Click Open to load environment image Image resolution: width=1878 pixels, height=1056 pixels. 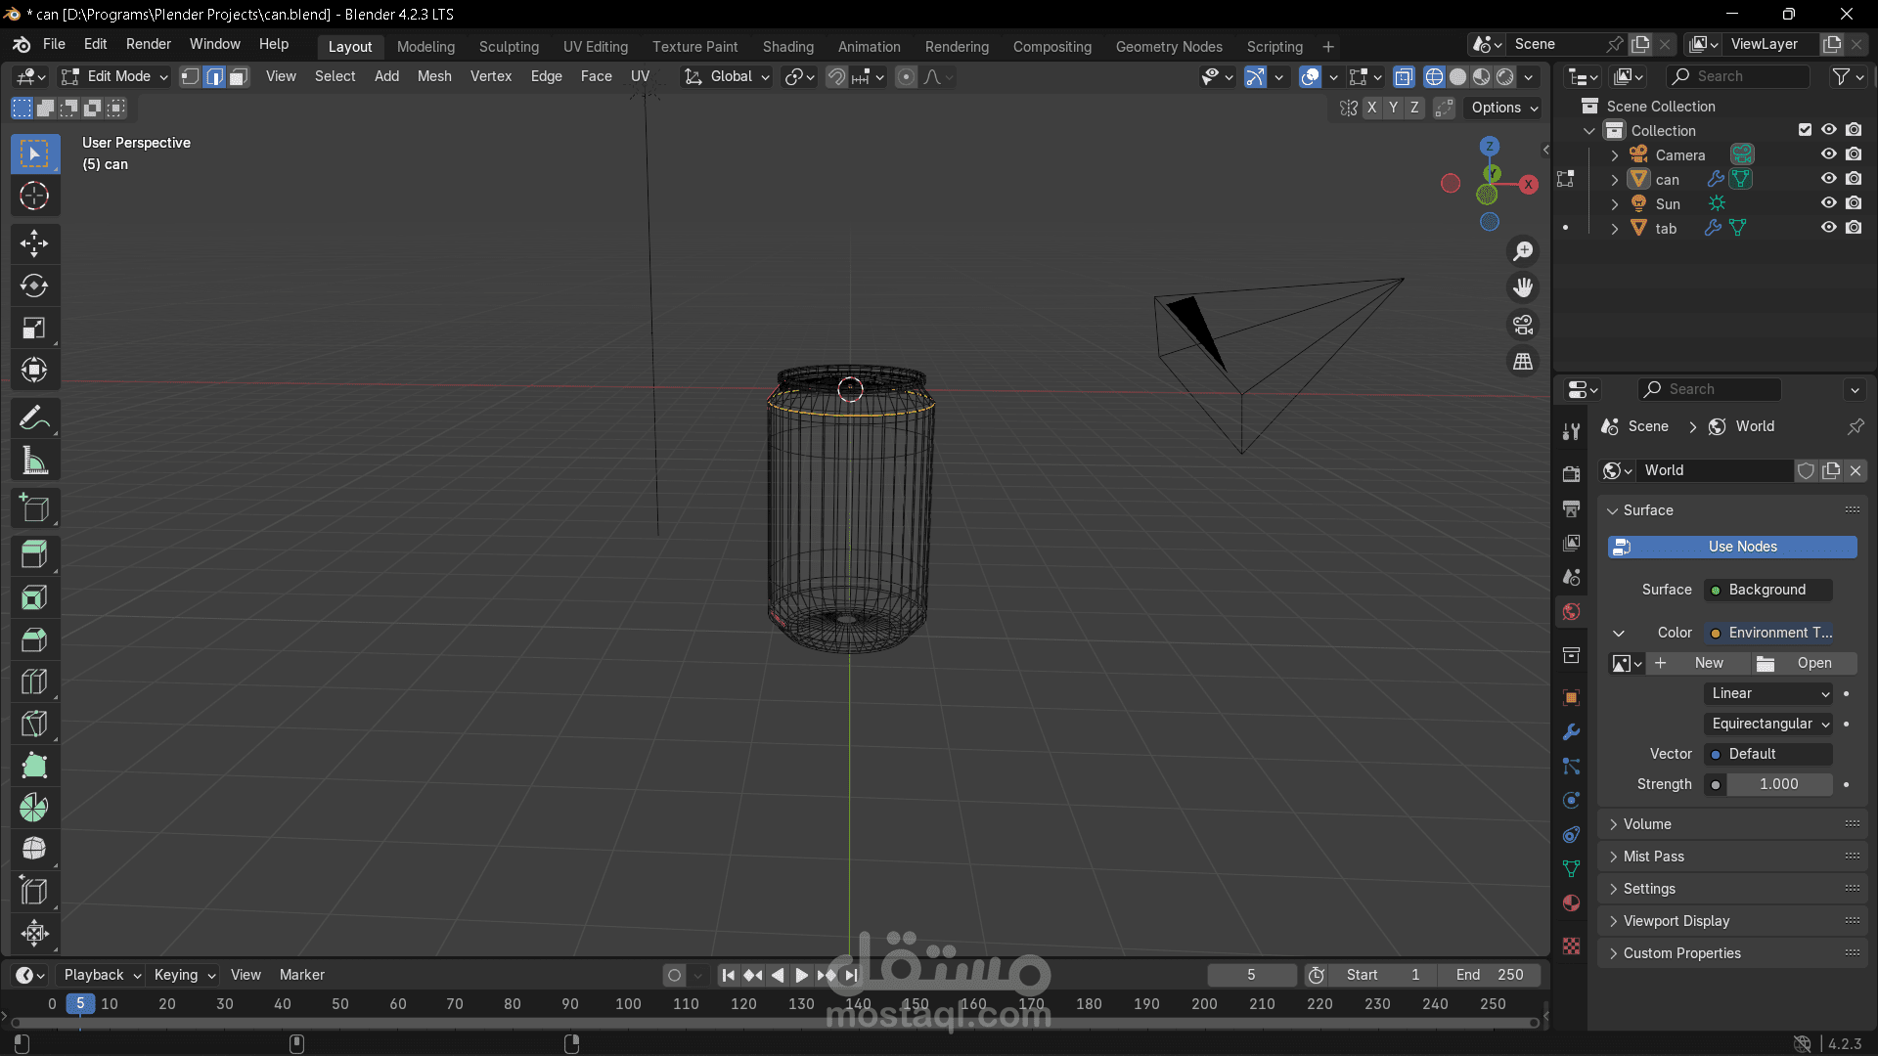click(x=1805, y=663)
